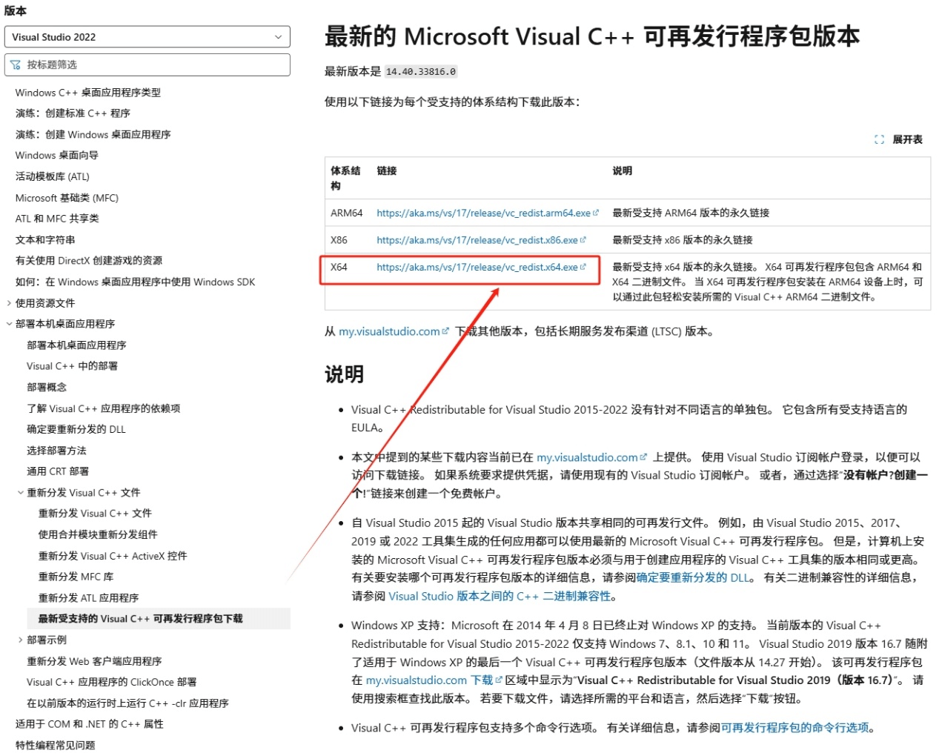This screenshot has width=939, height=756.
Task: Collapse the 部署本机桌面应用程序 section
Action: [8, 324]
